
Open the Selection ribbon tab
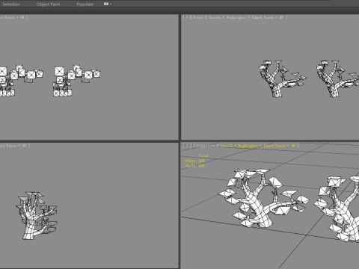point(11,4)
